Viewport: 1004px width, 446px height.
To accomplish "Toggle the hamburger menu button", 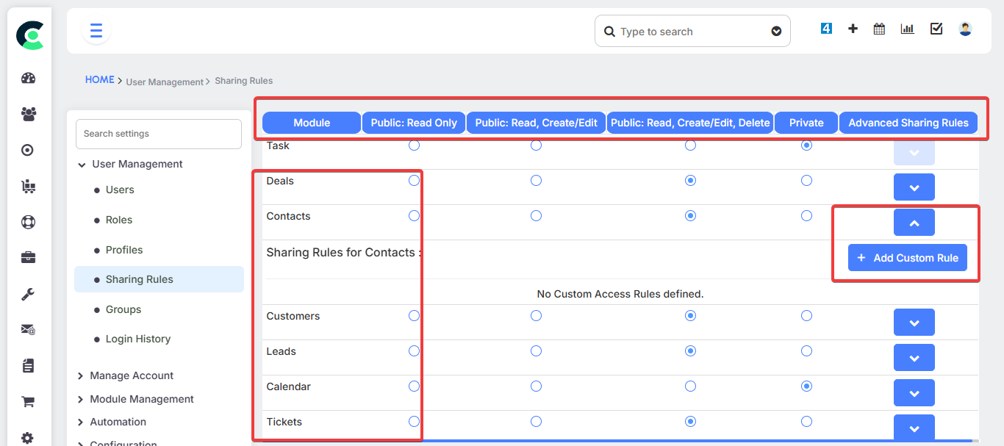I will 96,31.
